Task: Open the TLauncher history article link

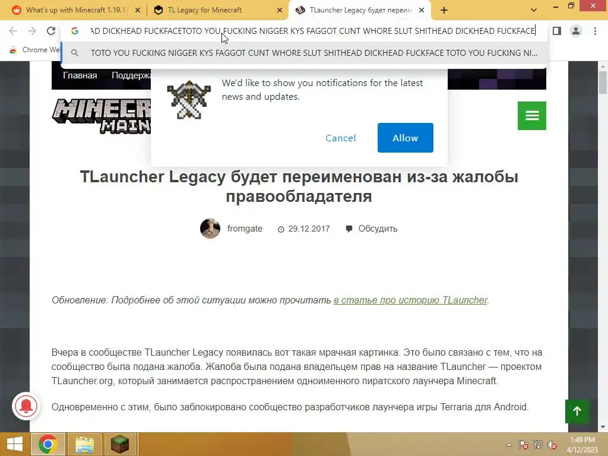Action: [410, 300]
